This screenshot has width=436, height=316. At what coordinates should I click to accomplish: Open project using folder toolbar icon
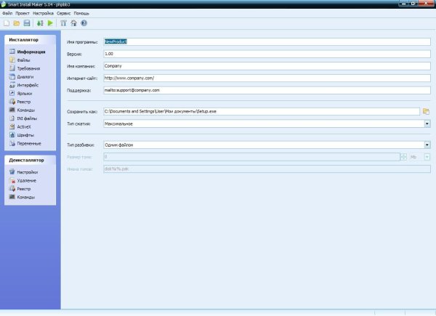coord(17,23)
